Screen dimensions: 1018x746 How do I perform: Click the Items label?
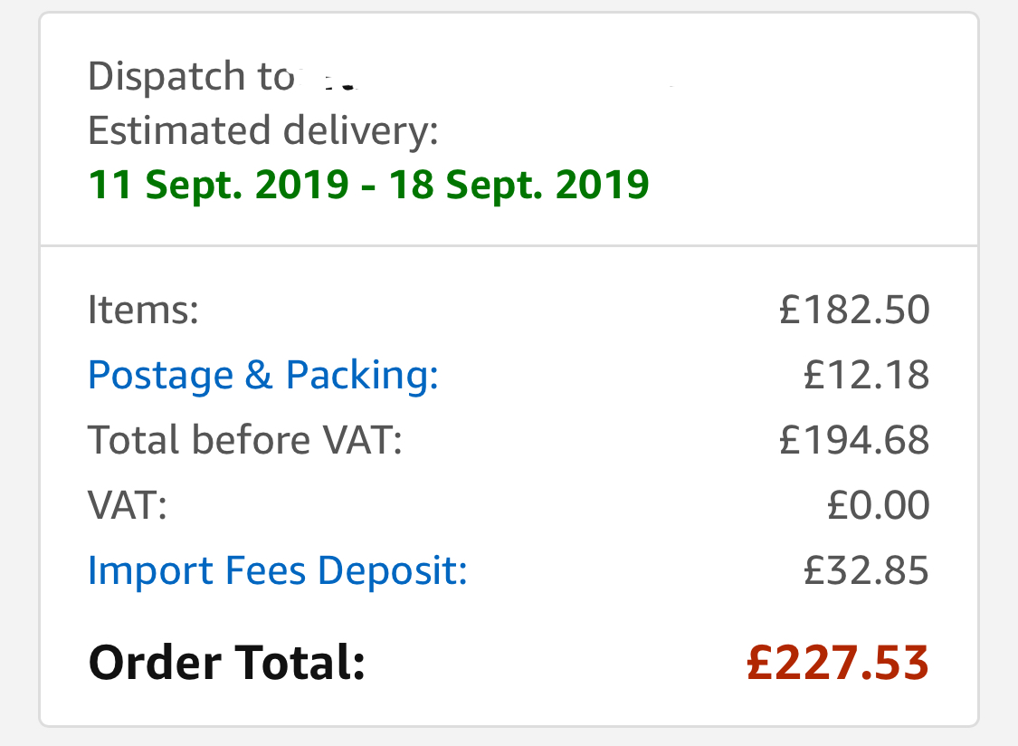pos(143,311)
